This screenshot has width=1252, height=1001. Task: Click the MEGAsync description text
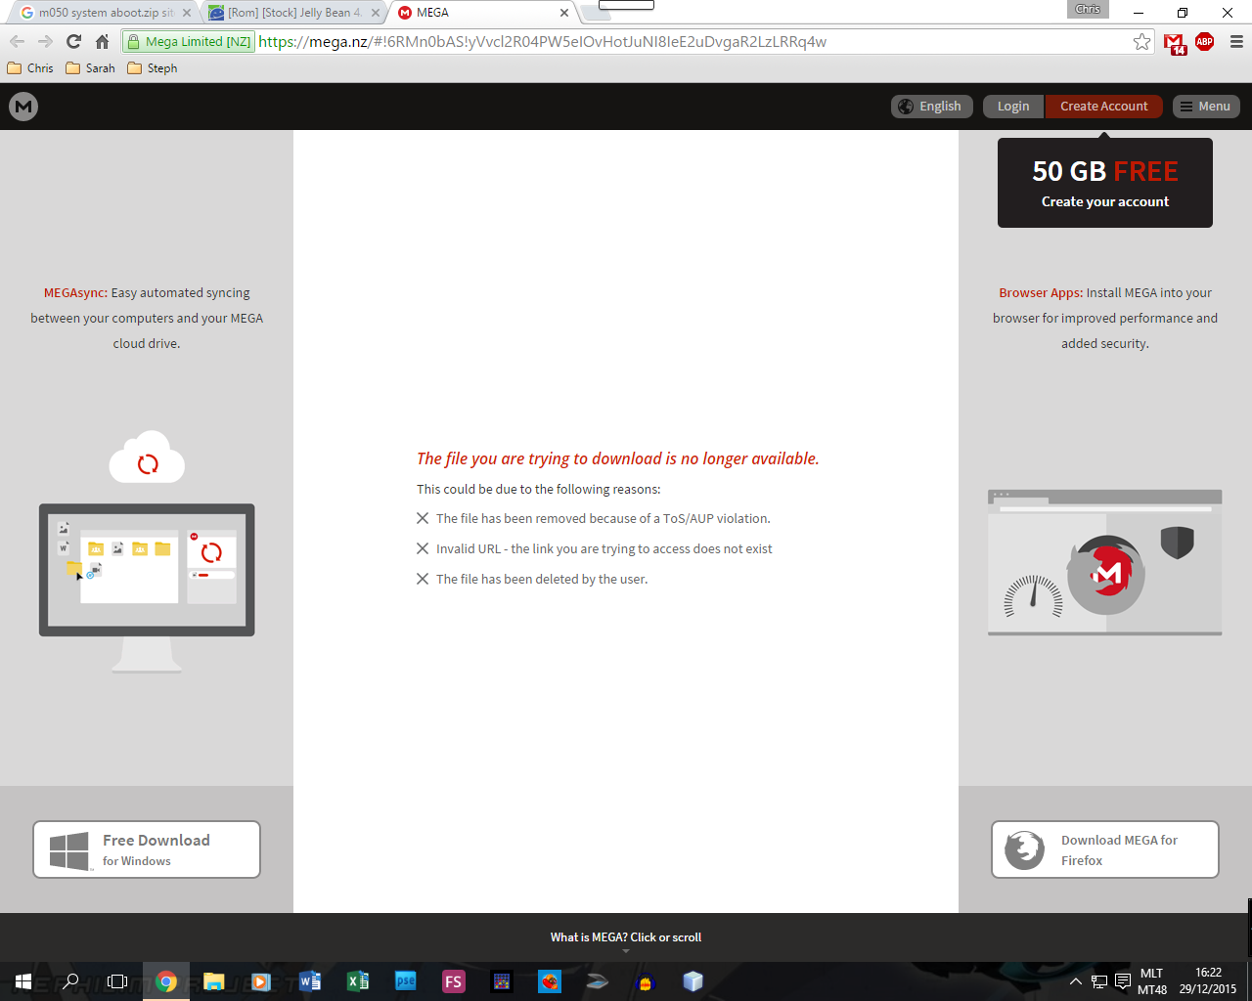[147, 318]
